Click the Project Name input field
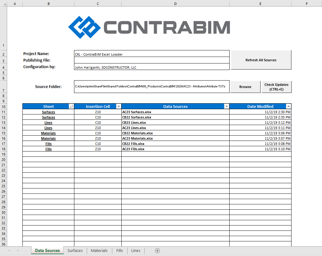This screenshot has height=256, width=322. (x=152, y=54)
